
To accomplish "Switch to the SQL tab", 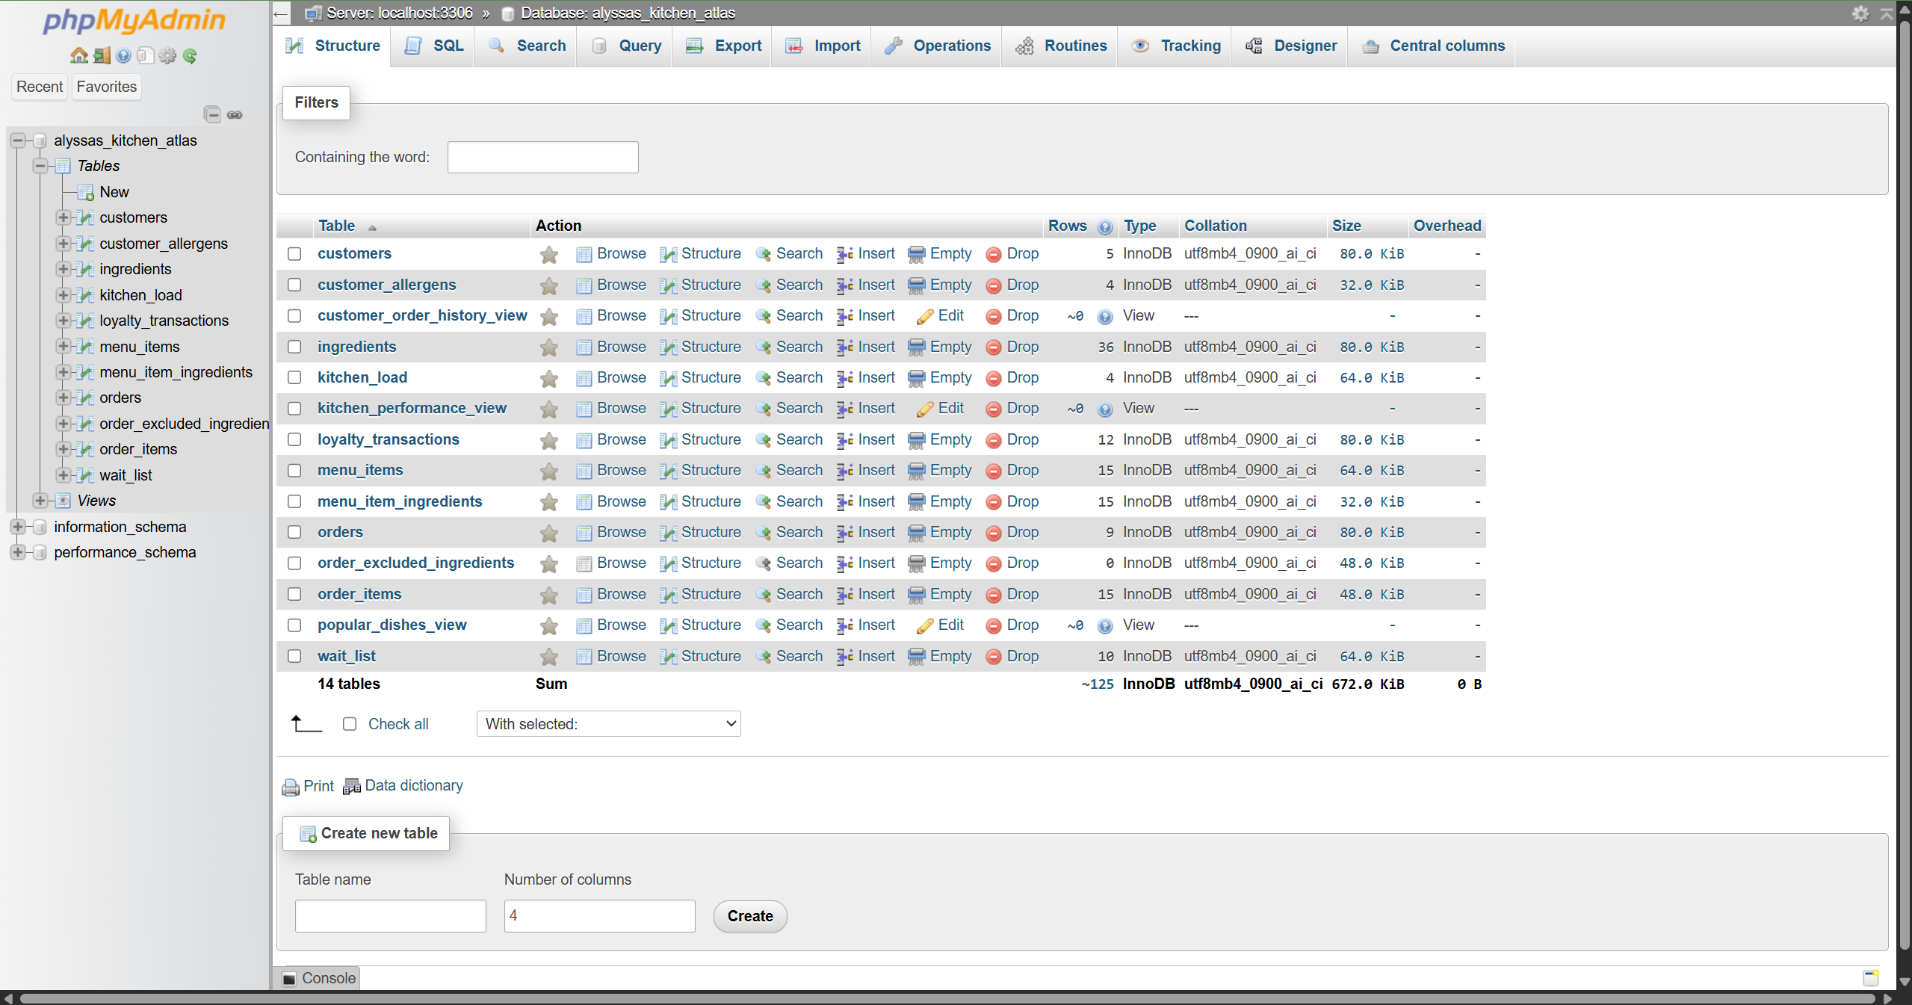I will coord(433,46).
